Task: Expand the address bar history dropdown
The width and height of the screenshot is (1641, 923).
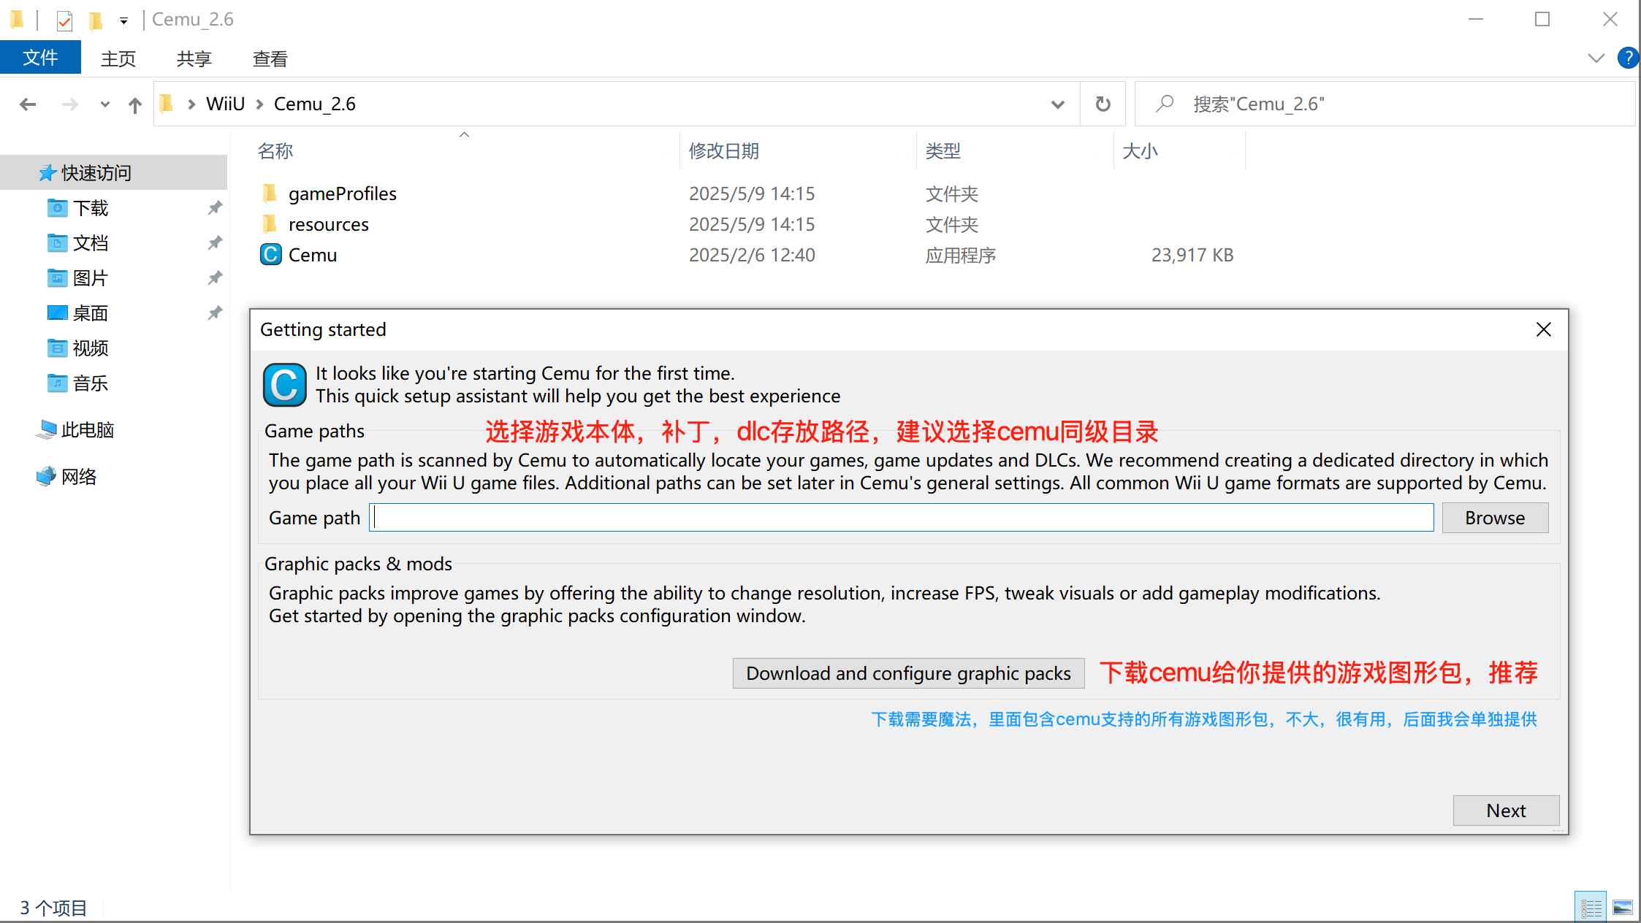Action: point(1057,104)
